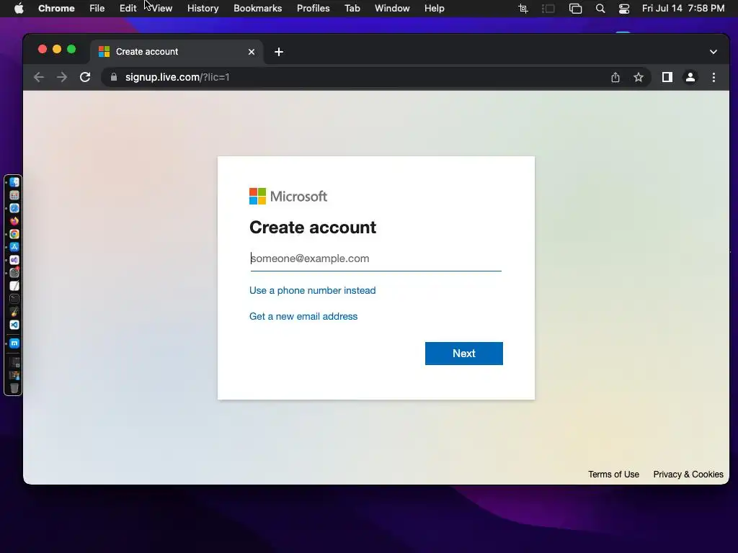Open Firefox from the dock

[x=14, y=221]
